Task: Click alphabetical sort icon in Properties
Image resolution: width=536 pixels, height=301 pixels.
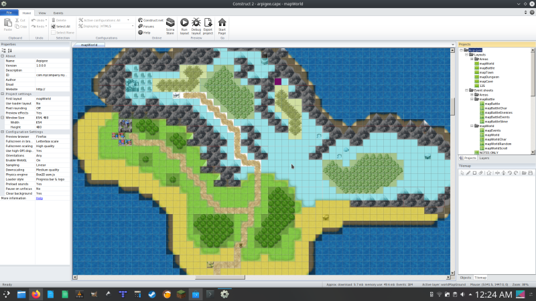Action: pos(9,50)
